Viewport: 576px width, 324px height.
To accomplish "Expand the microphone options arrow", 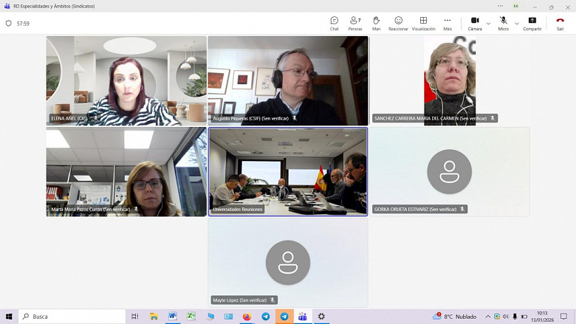I will (516, 24).
